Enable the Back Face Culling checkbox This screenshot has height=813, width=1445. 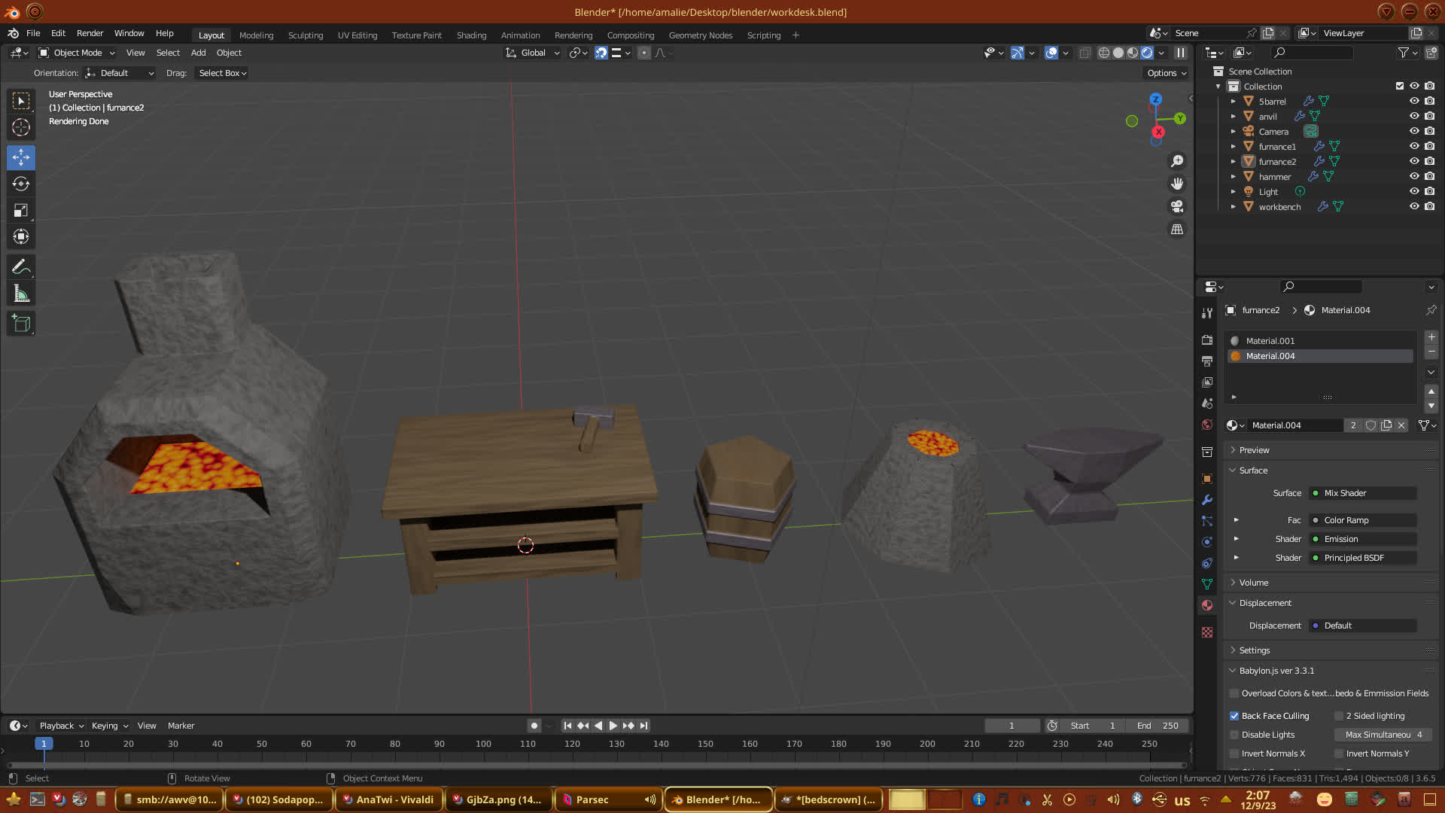[1234, 716]
